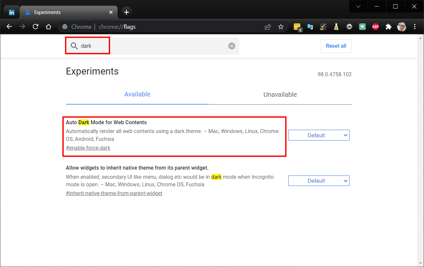Screen dimensions: 424x267
Task: Go back using the browser back arrow
Action: pos(9,27)
